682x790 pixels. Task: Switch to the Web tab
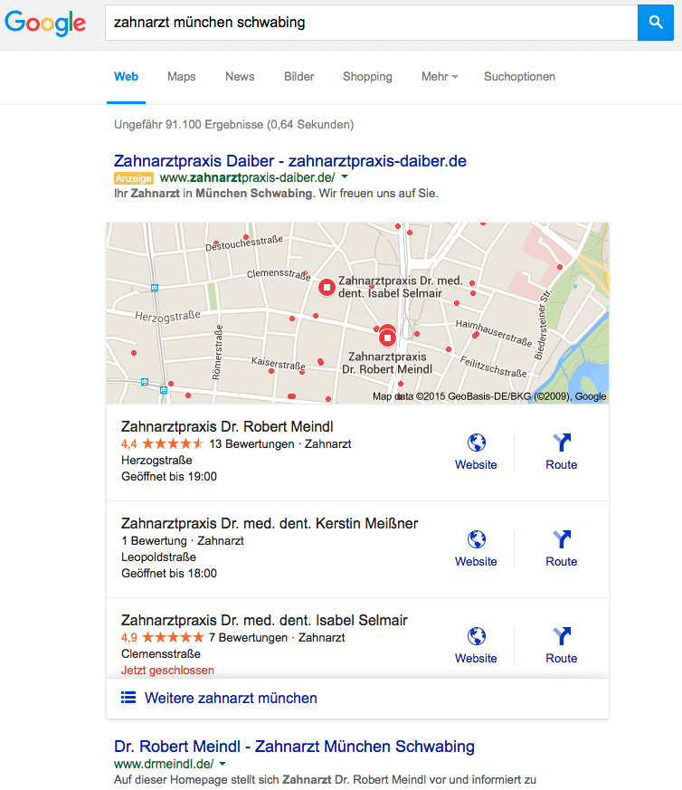(x=126, y=77)
